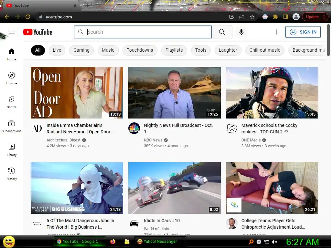Click the NBC News channel avatar
The width and height of the screenshot is (331, 248).
click(134, 128)
